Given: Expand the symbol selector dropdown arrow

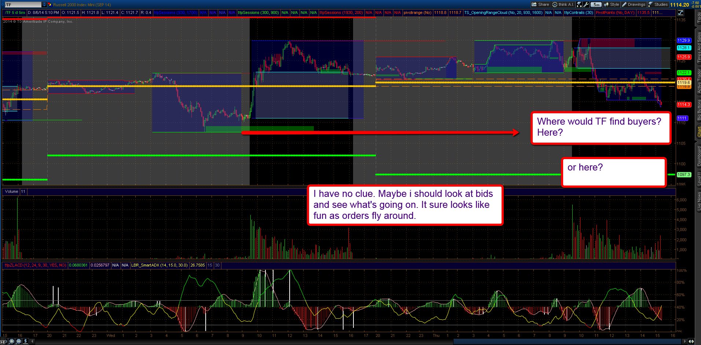Looking at the screenshot, I should click(x=44, y=4).
